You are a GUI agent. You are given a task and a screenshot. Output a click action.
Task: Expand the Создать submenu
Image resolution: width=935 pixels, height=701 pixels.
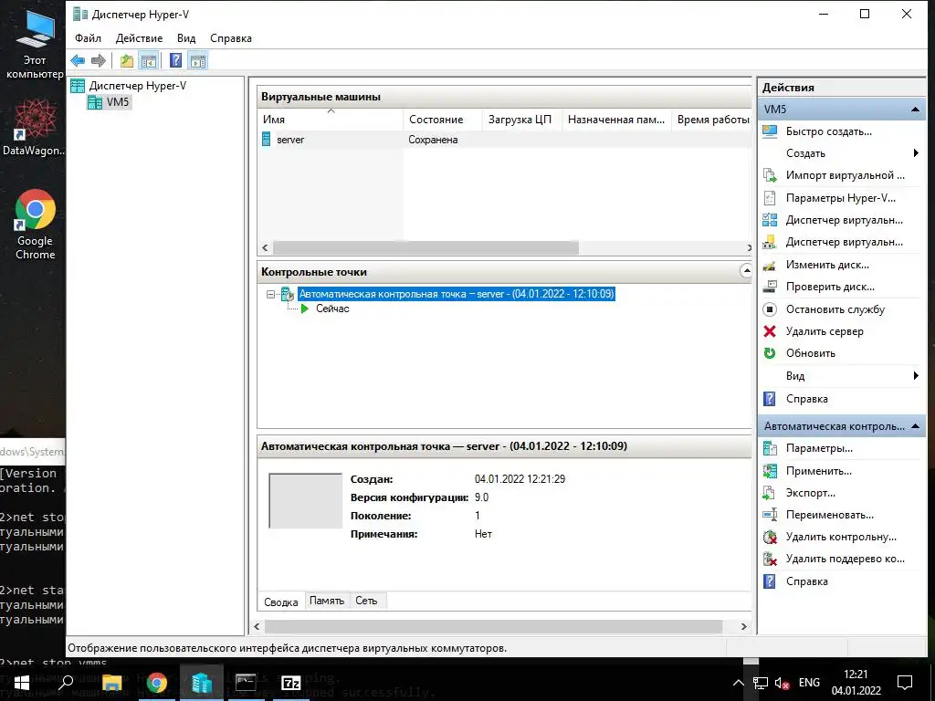pos(841,153)
